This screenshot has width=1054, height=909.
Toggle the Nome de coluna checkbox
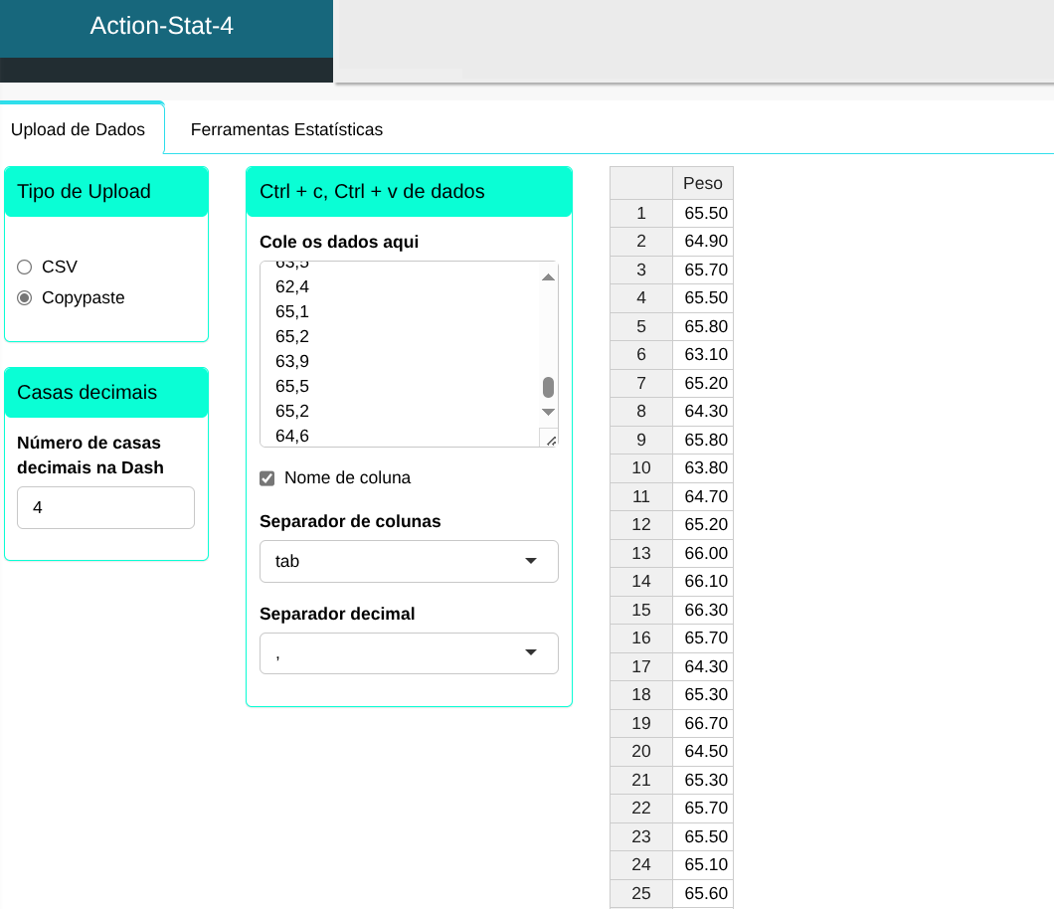coord(266,478)
